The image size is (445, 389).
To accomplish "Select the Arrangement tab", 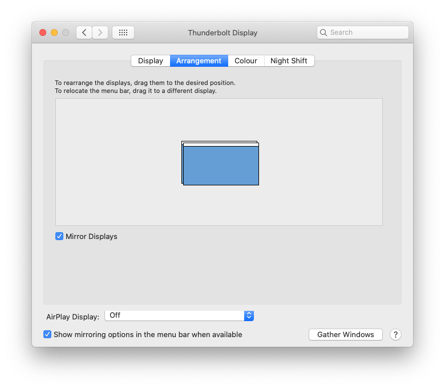I will [199, 60].
